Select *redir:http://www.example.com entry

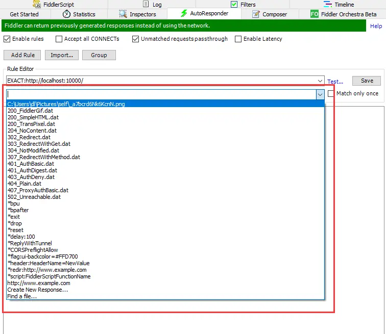pos(165,270)
